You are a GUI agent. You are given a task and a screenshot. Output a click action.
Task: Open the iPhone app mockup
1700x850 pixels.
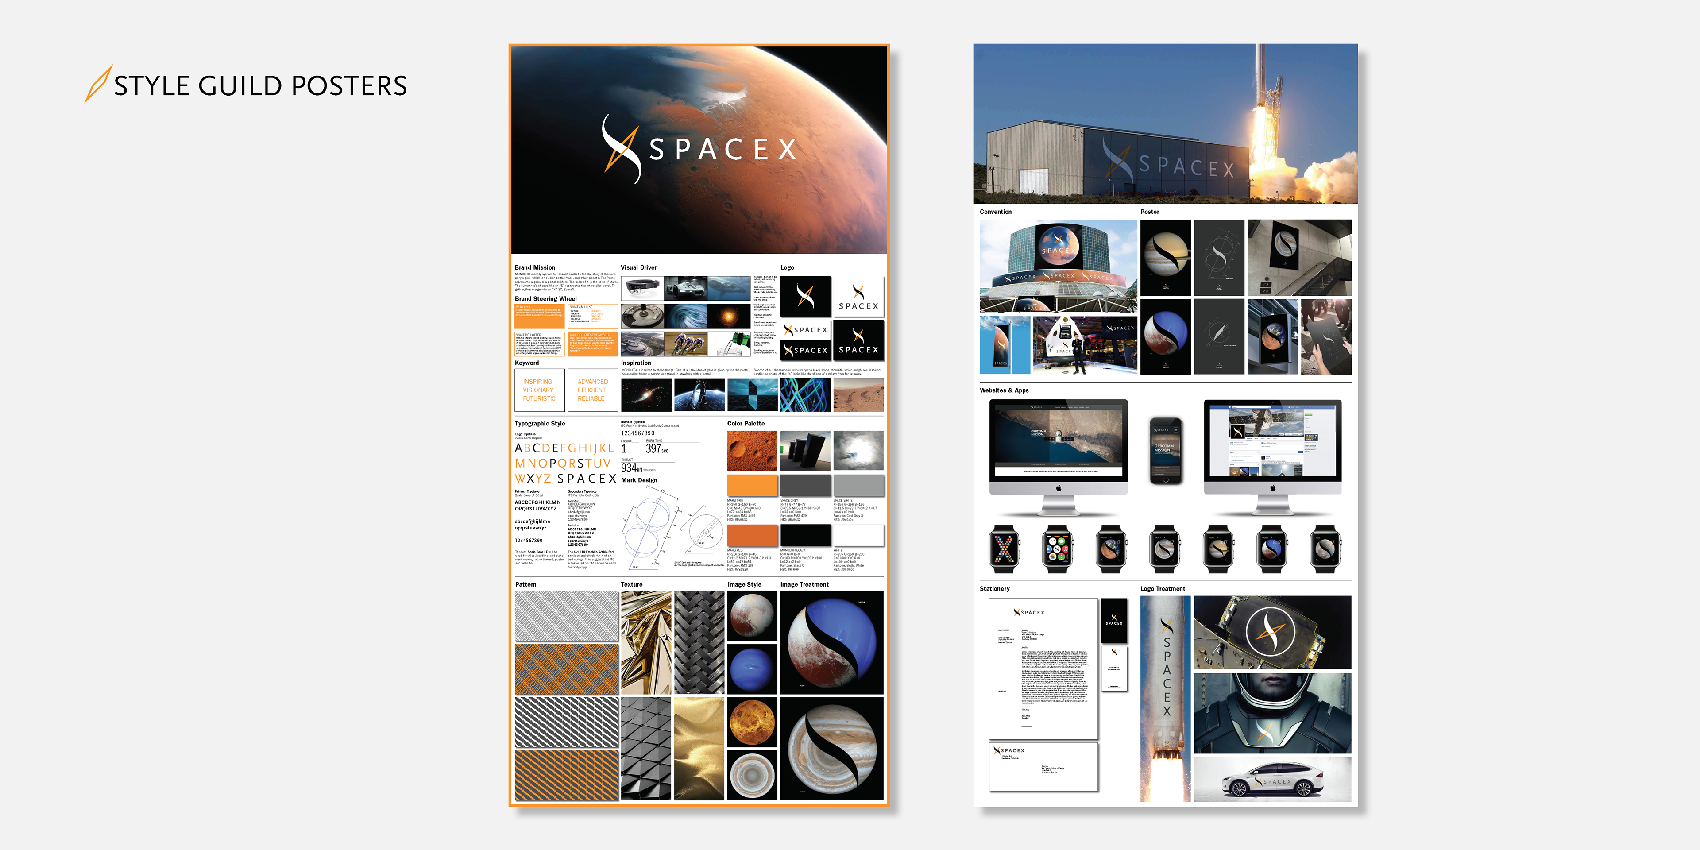(1166, 451)
